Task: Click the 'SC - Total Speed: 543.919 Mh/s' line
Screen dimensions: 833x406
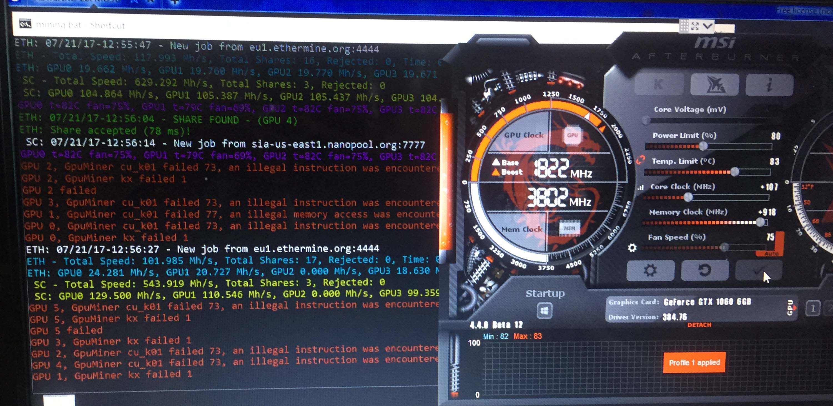Action: [210, 283]
